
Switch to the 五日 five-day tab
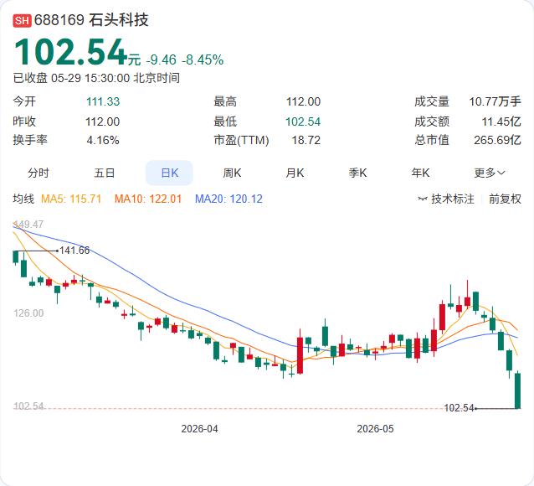coord(105,173)
